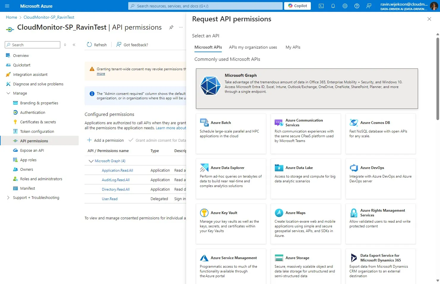Image resolution: width=440 pixels, height=284 pixels.
Task: Close the Request API permissions panel
Action: (429, 19)
